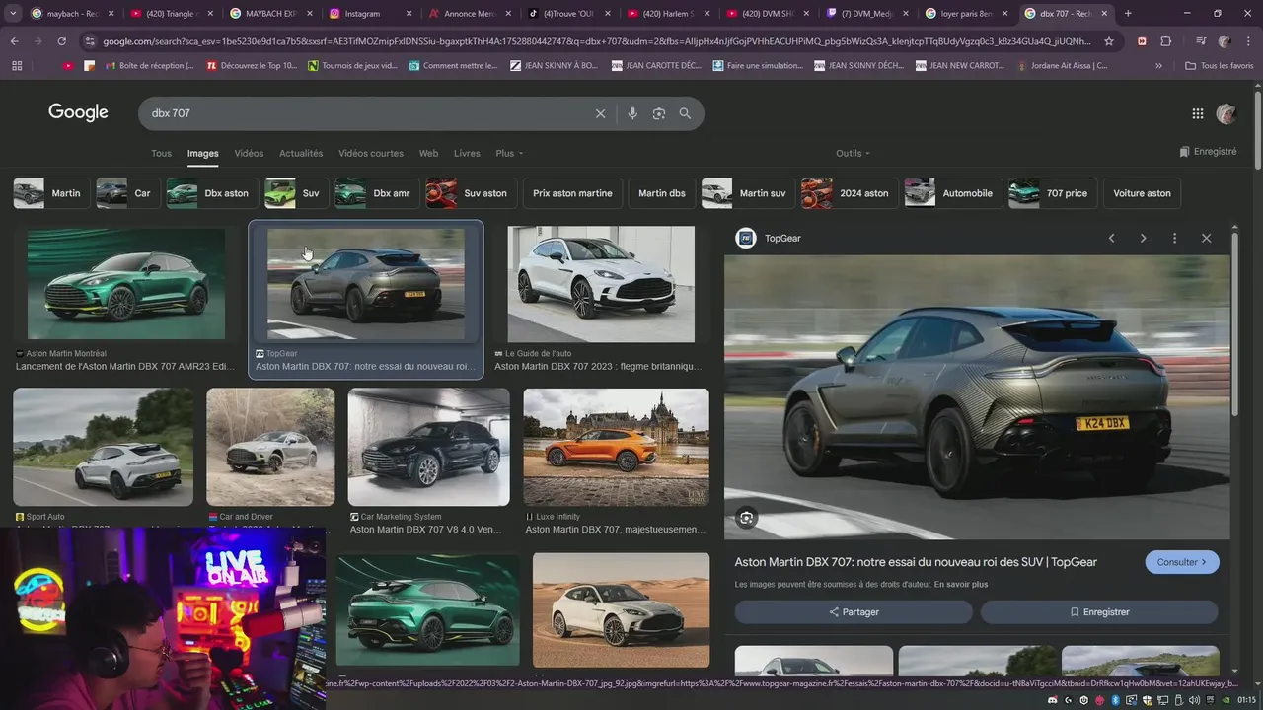The image size is (1263, 710).
Task: Click the browser address bar
Action: [x=597, y=41]
